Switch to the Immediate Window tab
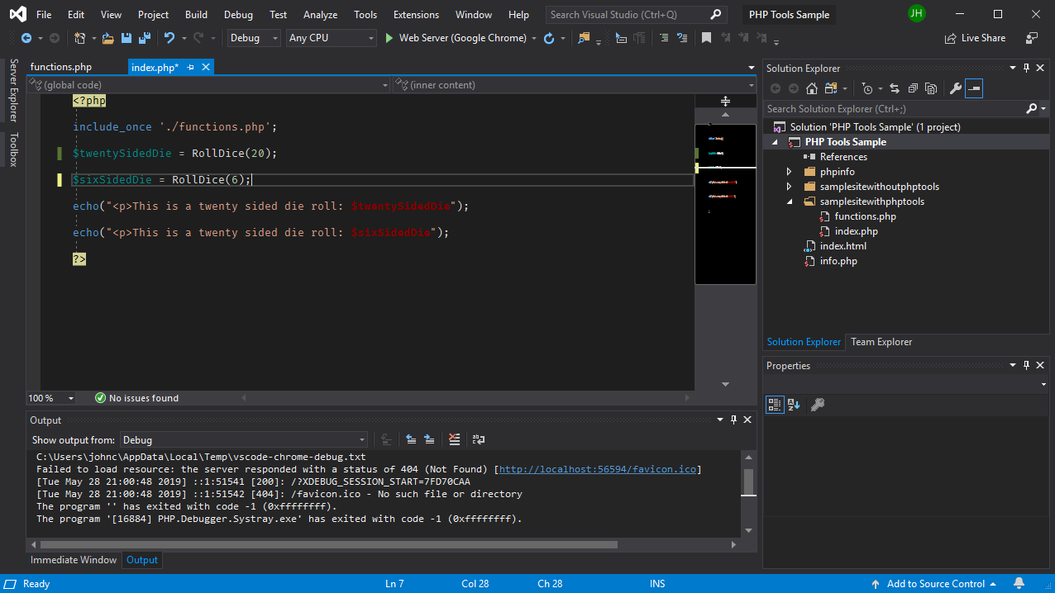1055x593 pixels. click(74, 560)
